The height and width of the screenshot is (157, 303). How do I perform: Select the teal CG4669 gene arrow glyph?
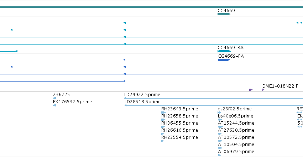(224, 14)
